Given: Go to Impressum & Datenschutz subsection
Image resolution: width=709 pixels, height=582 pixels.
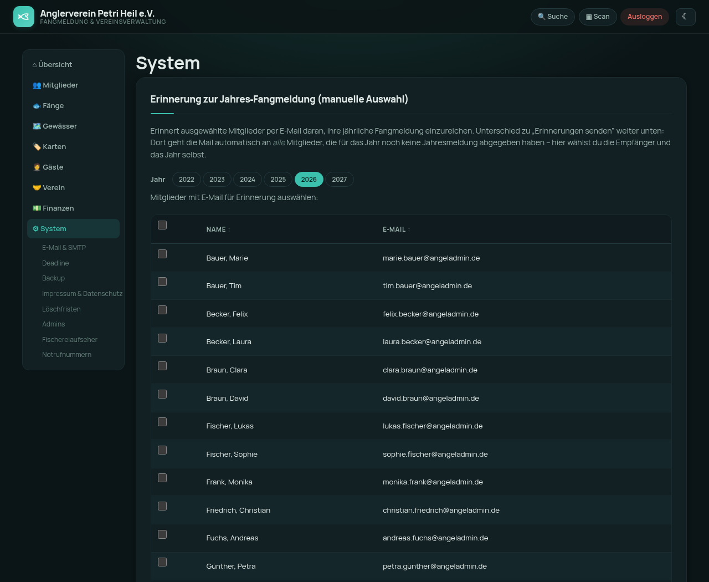Looking at the screenshot, I should [82, 294].
